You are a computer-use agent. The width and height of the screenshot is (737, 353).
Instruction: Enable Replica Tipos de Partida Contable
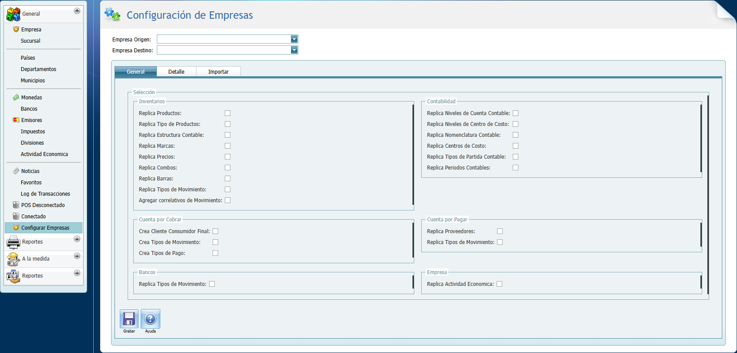point(515,156)
